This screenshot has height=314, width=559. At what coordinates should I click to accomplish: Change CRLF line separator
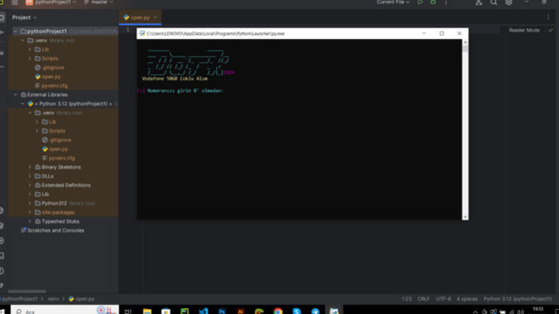pyautogui.click(x=423, y=299)
